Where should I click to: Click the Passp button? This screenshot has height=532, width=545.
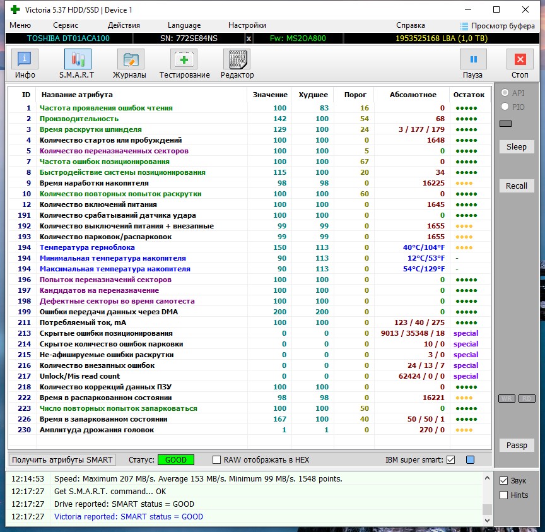pyautogui.click(x=517, y=445)
